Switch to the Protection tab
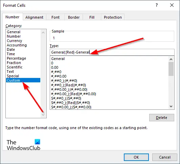The width and height of the screenshot is (180, 164). (113, 17)
